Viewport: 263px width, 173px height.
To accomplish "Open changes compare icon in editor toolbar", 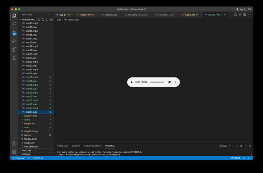I will coord(235,15).
